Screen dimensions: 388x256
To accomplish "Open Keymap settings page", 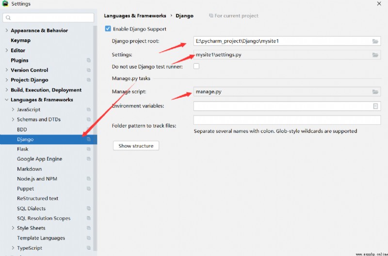I will (x=20, y=41).
